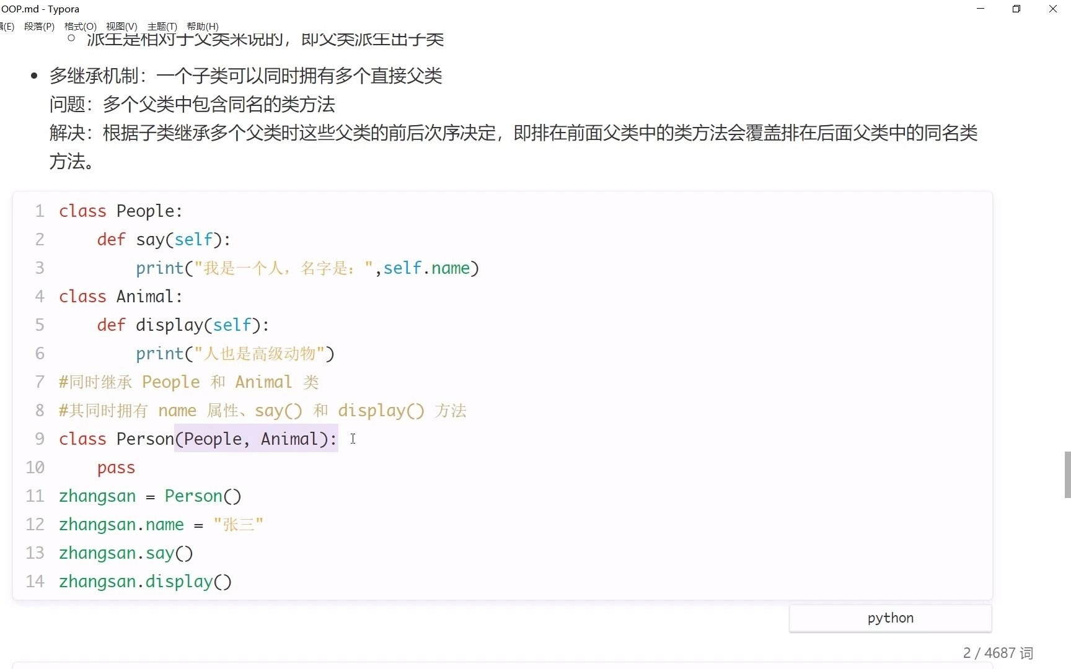
Task: Click code line 'zhangsan.display()'
Action: click(145, 582)
